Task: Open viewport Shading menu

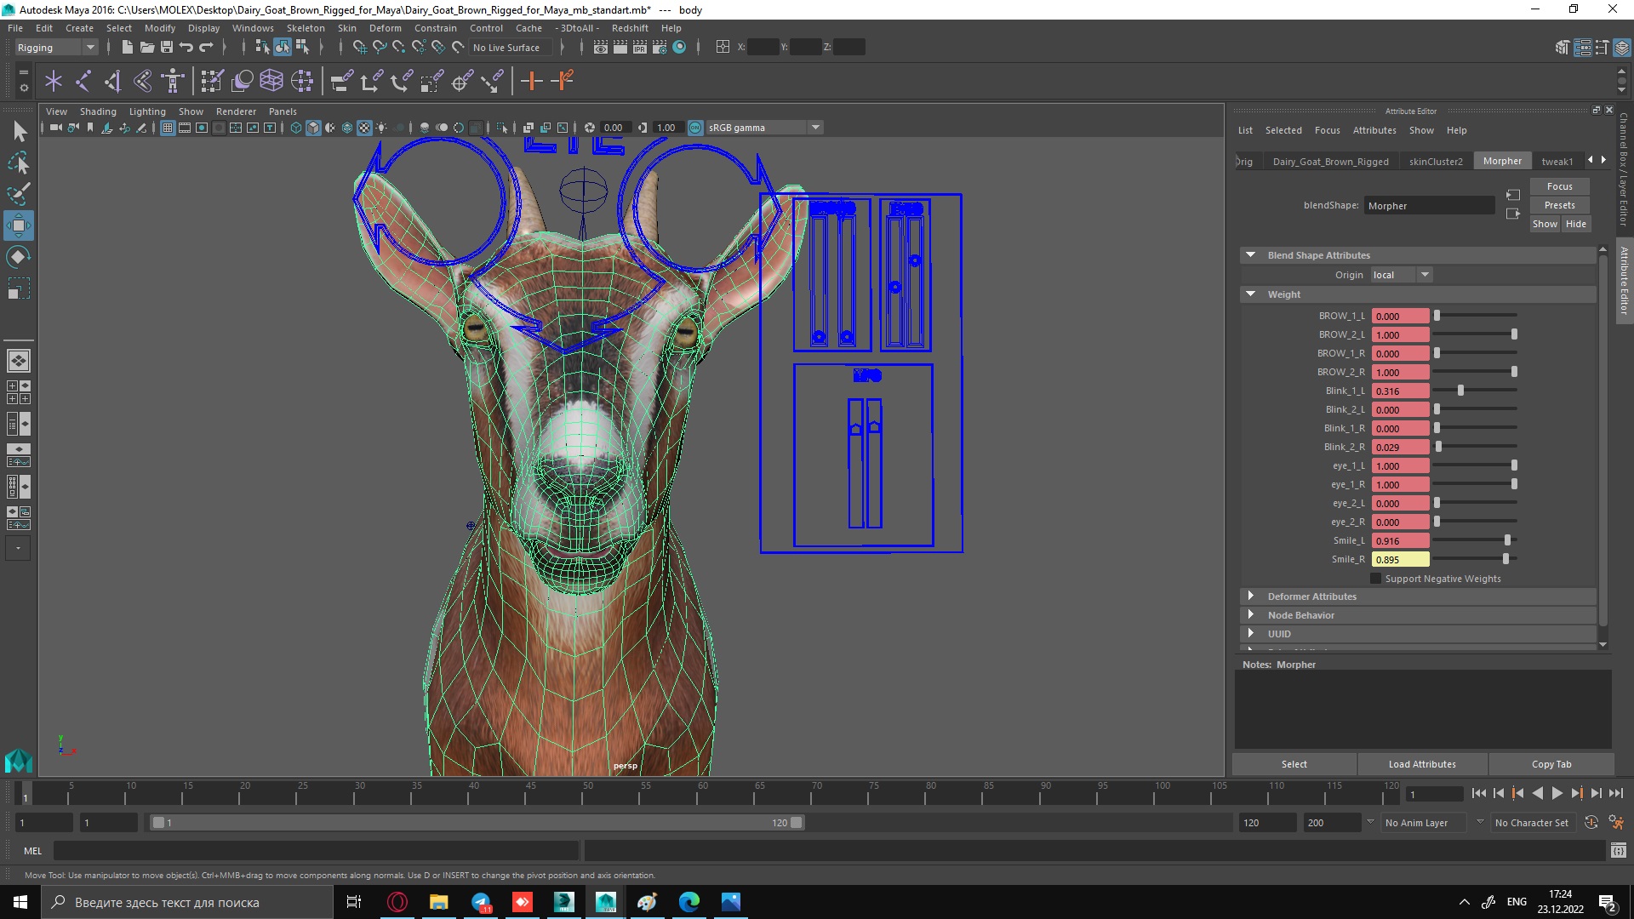Action: click(x=98, y=111)
